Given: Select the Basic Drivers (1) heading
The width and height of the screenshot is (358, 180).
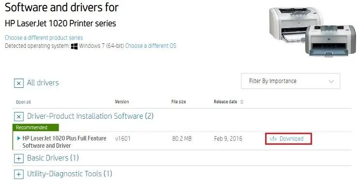Looking at the screenshot, I should 53,158.
